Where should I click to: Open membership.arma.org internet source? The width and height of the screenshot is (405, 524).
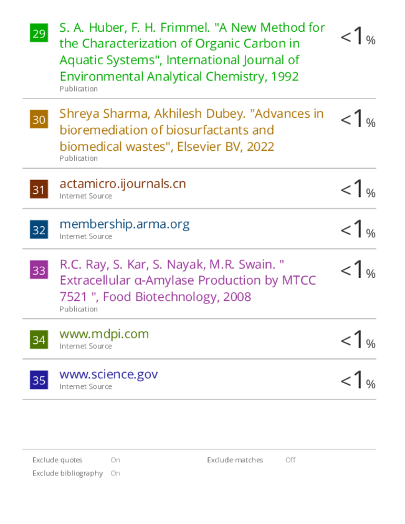(125, 224)
